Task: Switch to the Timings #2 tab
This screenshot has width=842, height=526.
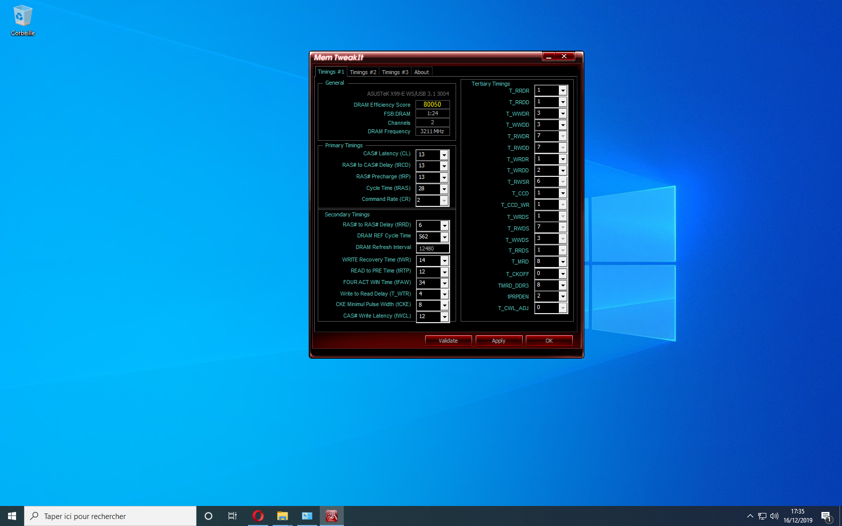Action: (x=363, y=72)
